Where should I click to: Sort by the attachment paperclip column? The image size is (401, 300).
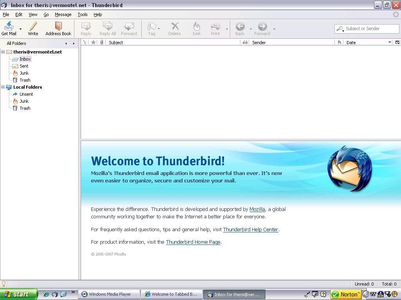click(102, 42)
